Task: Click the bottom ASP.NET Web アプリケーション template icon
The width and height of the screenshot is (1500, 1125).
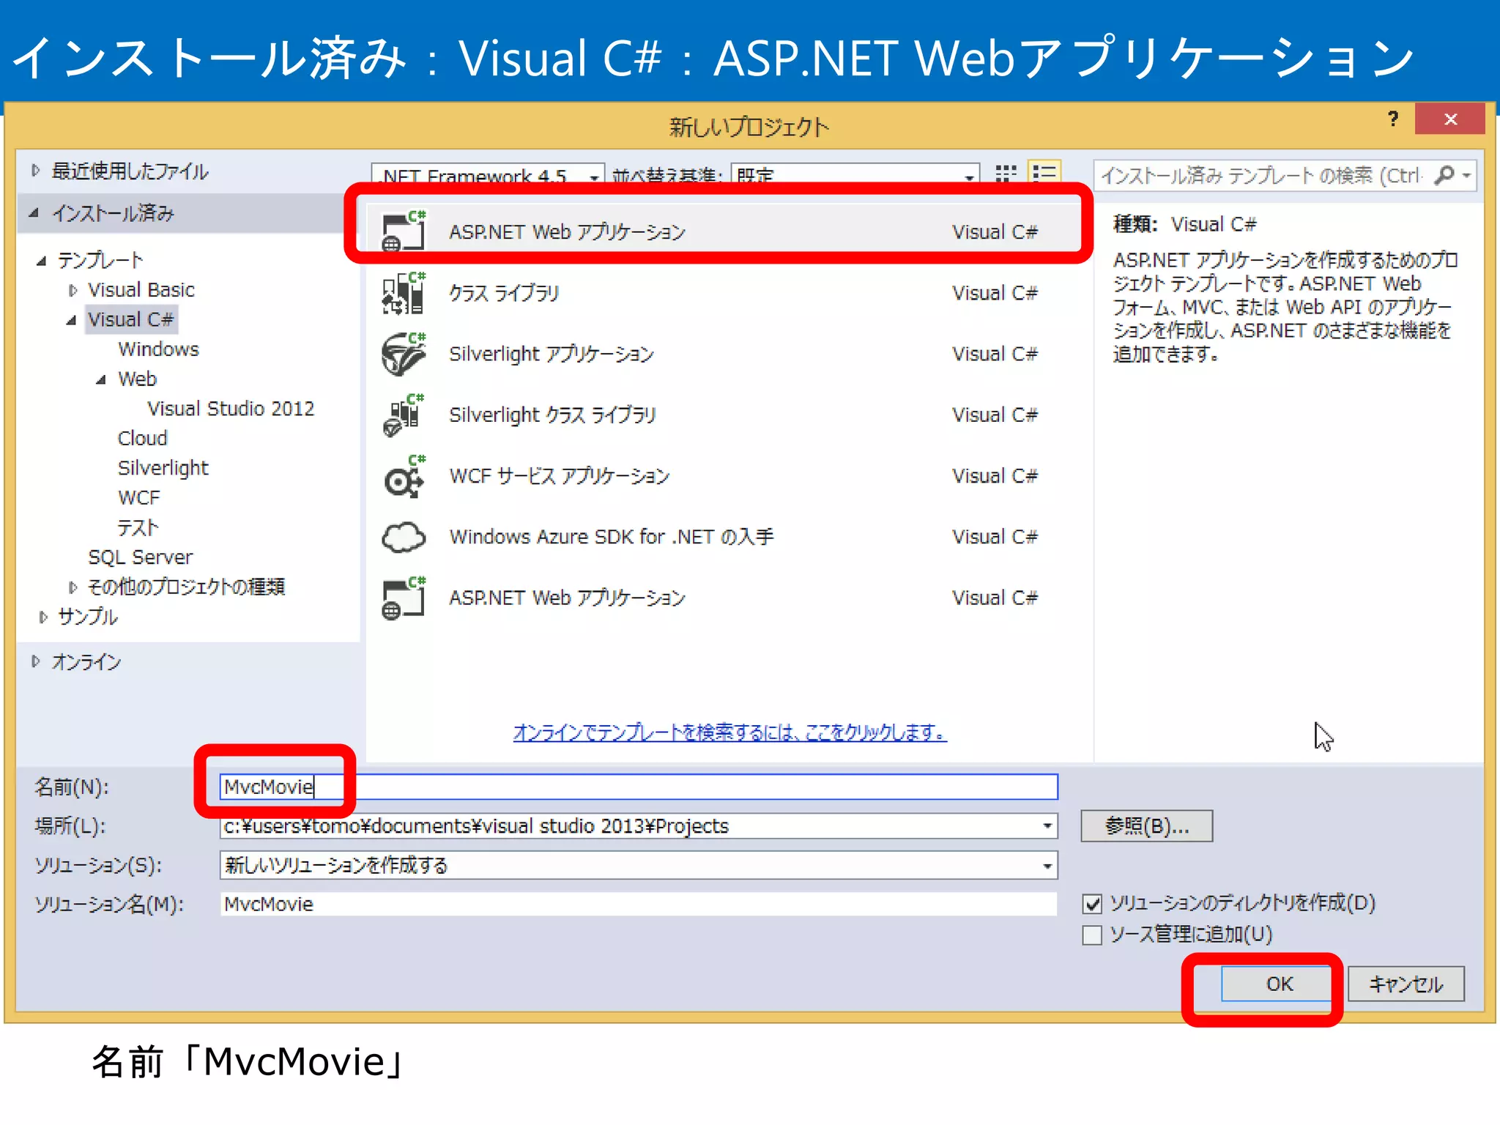Action: (x=404, y=598)
